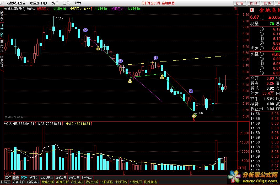Click the money-bag marker at the green support line's start
Viewport: 280px width, 185px height.
click(x=130, y=81)
